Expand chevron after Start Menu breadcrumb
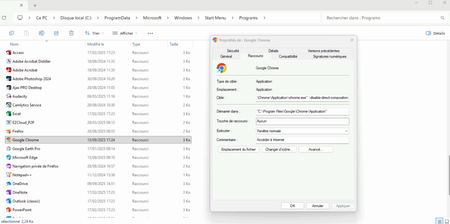Screen dimensions: 450x224 tap(233, 18)
